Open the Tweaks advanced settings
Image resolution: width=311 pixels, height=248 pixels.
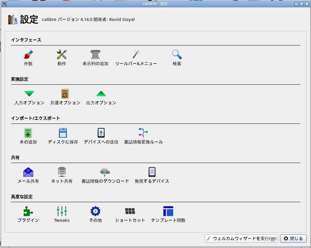(62, 214)
